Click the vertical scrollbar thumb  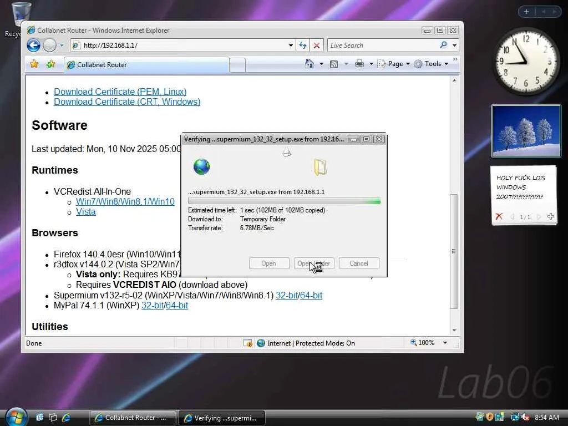pos(454,251)
